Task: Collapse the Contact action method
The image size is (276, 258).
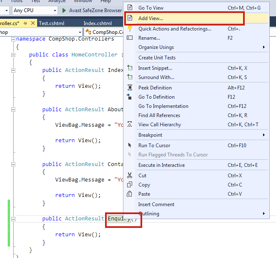Action: click(x=13, y=164)
